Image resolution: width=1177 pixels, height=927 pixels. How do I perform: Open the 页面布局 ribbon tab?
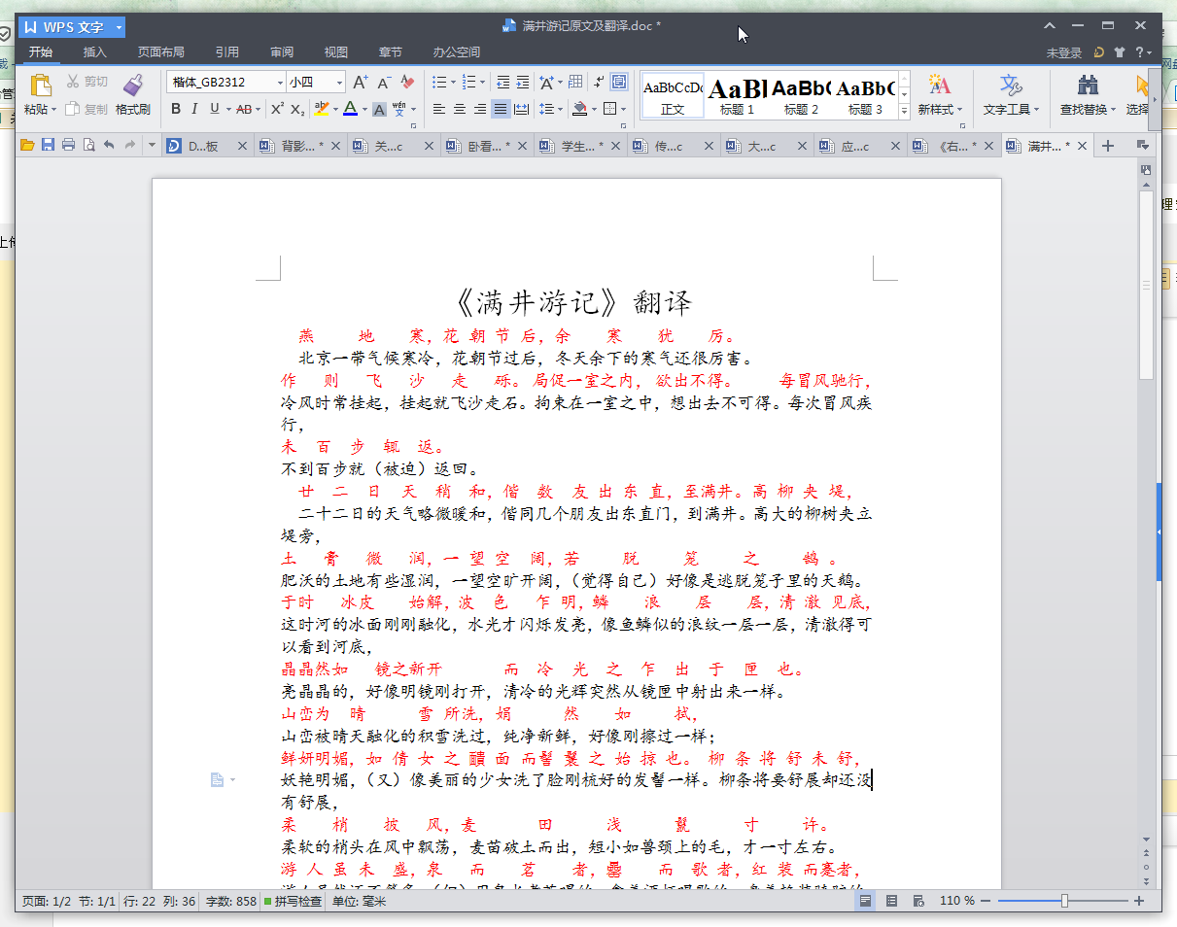pos(160,52)
